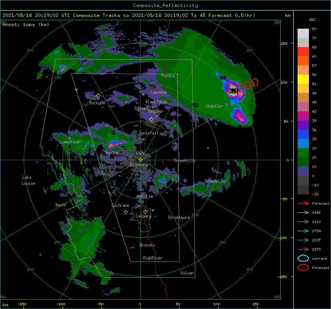Screen dimensions: 331x309
Task: Click the ThreeHills town label
Action: point(184,161)
